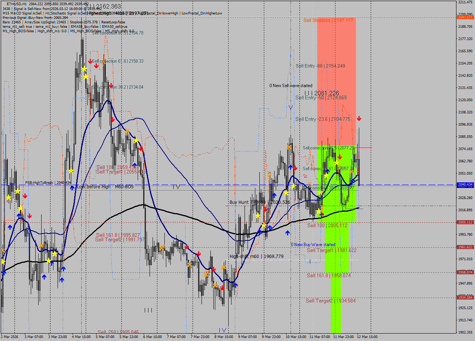Select the red sell arrow above the rightmost candle
Viewport: 475px width, 341px height.
[x=359, y=119]
